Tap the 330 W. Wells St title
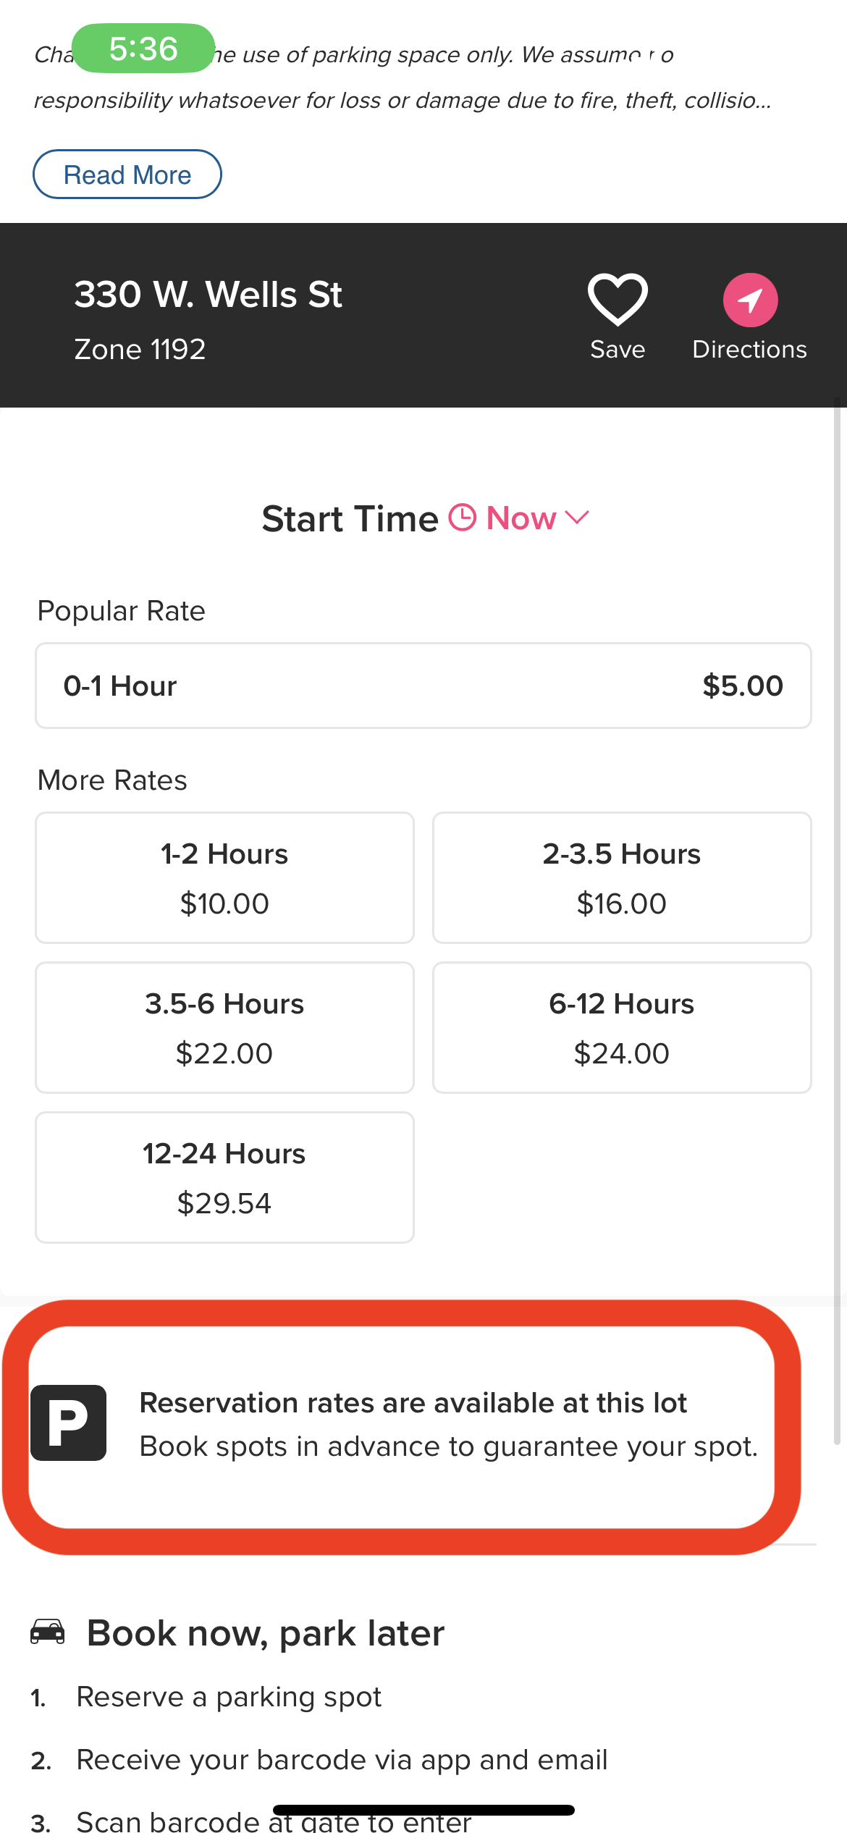 tap(208, 295)
